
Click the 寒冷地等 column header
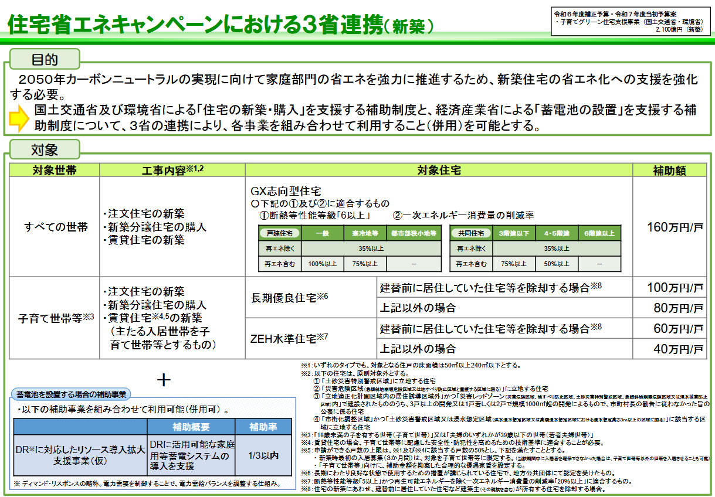[364, 233]
